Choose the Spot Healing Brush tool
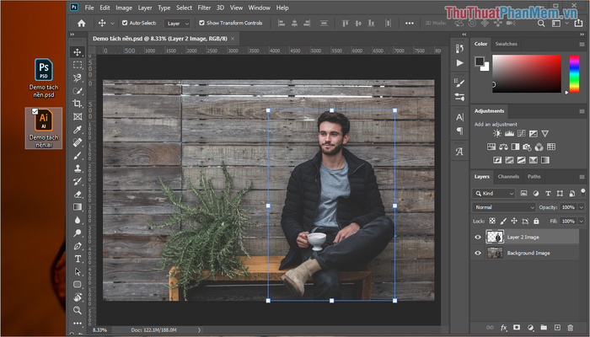Viewport: 590px width, 337px height. pyautogui.click(x=78, y=142)
